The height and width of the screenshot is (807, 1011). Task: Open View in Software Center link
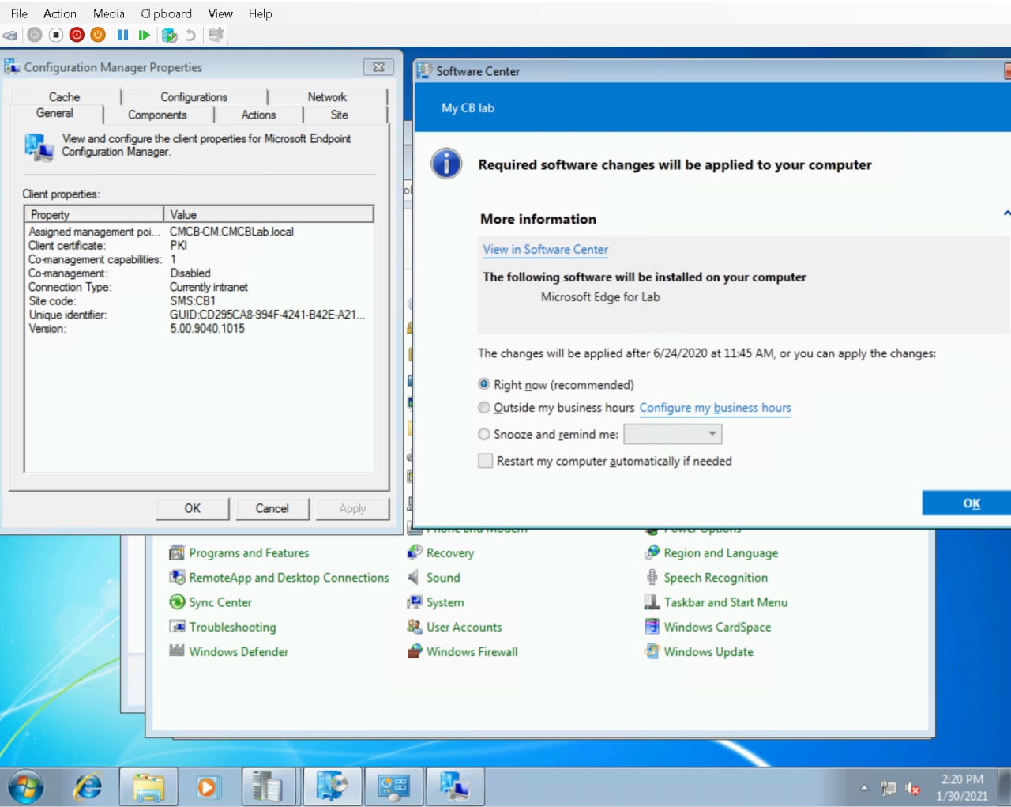tap(546, 249)
